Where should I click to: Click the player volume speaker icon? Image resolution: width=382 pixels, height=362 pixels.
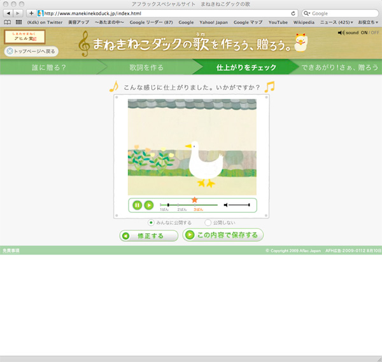(225, 205)
